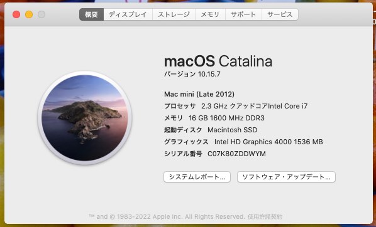Click the macOS Catalina island icon

[x=85, y=118]
